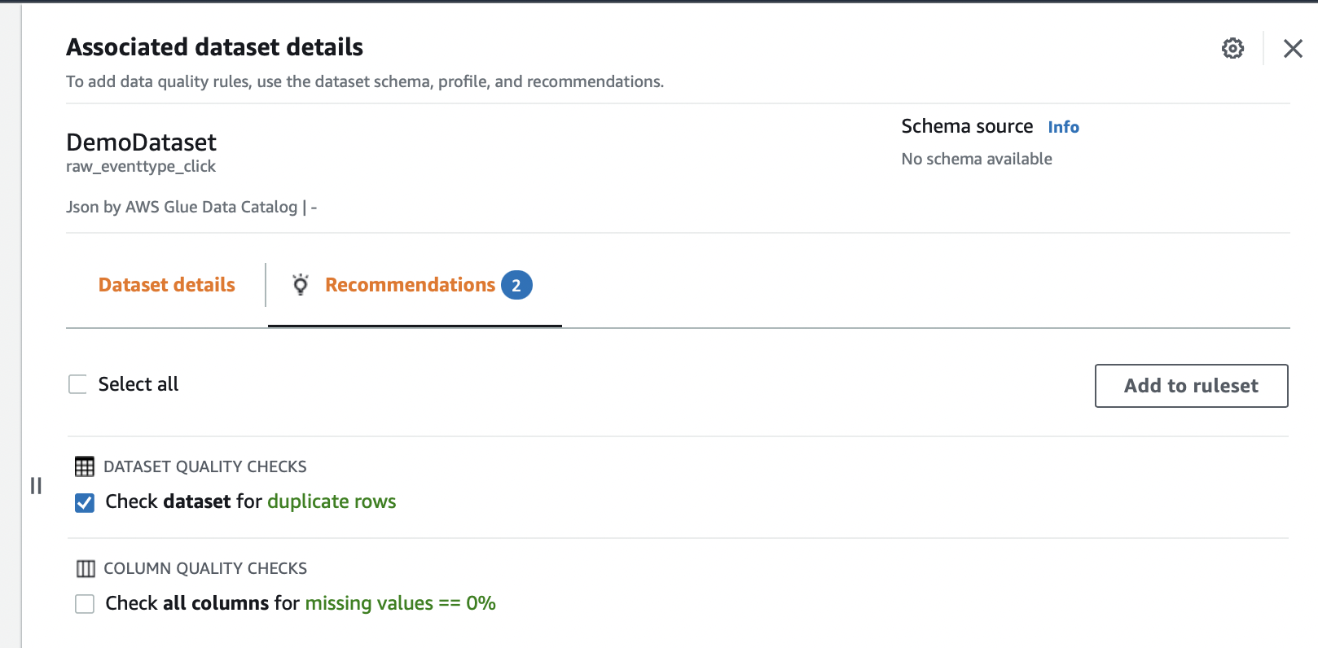Click the raw_eventtype_click table name

click(141, 167)
